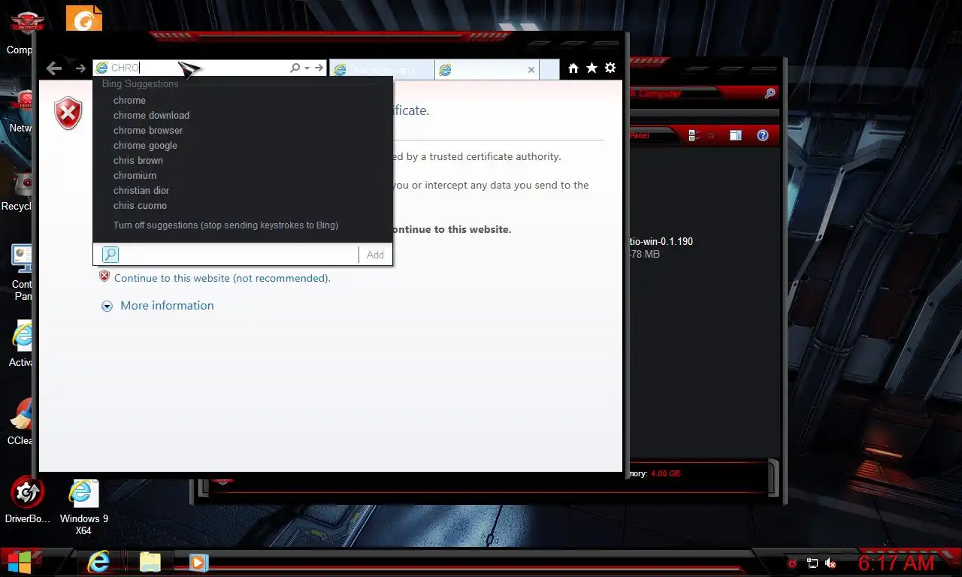Click Add search provider button
This screenshot has height=577, width=962.
[x=375, y=255]
